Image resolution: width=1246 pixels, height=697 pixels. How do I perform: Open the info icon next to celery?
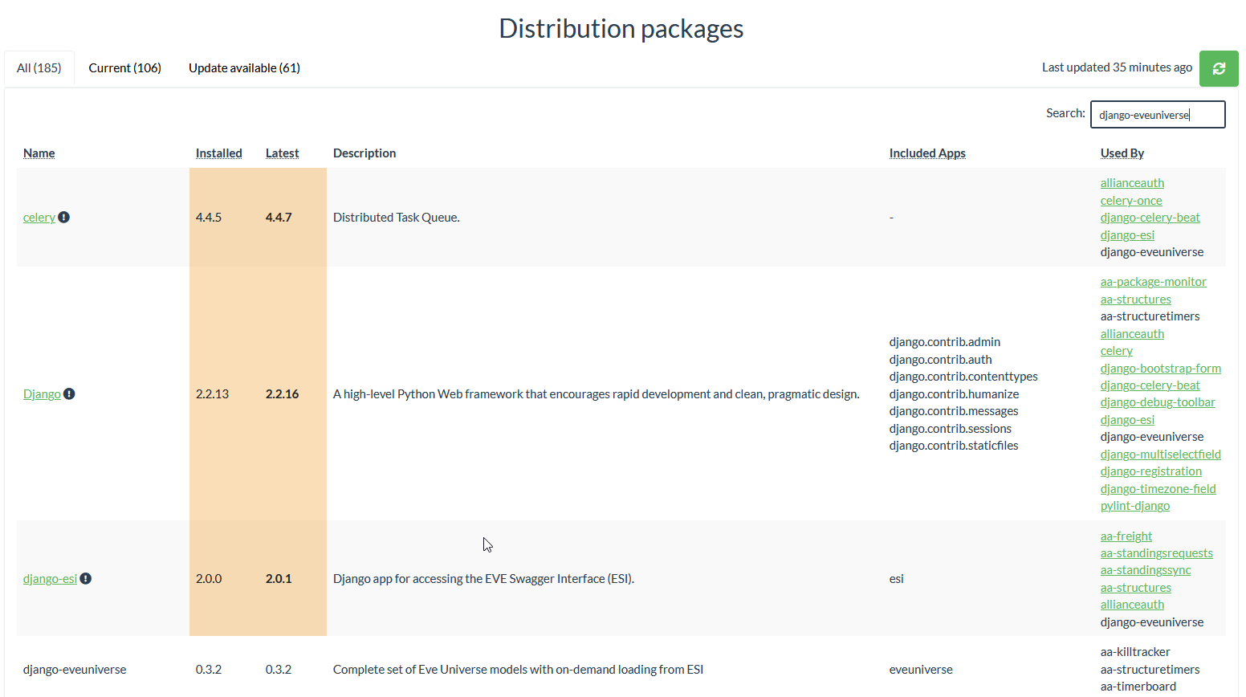(x=64, y=217)
